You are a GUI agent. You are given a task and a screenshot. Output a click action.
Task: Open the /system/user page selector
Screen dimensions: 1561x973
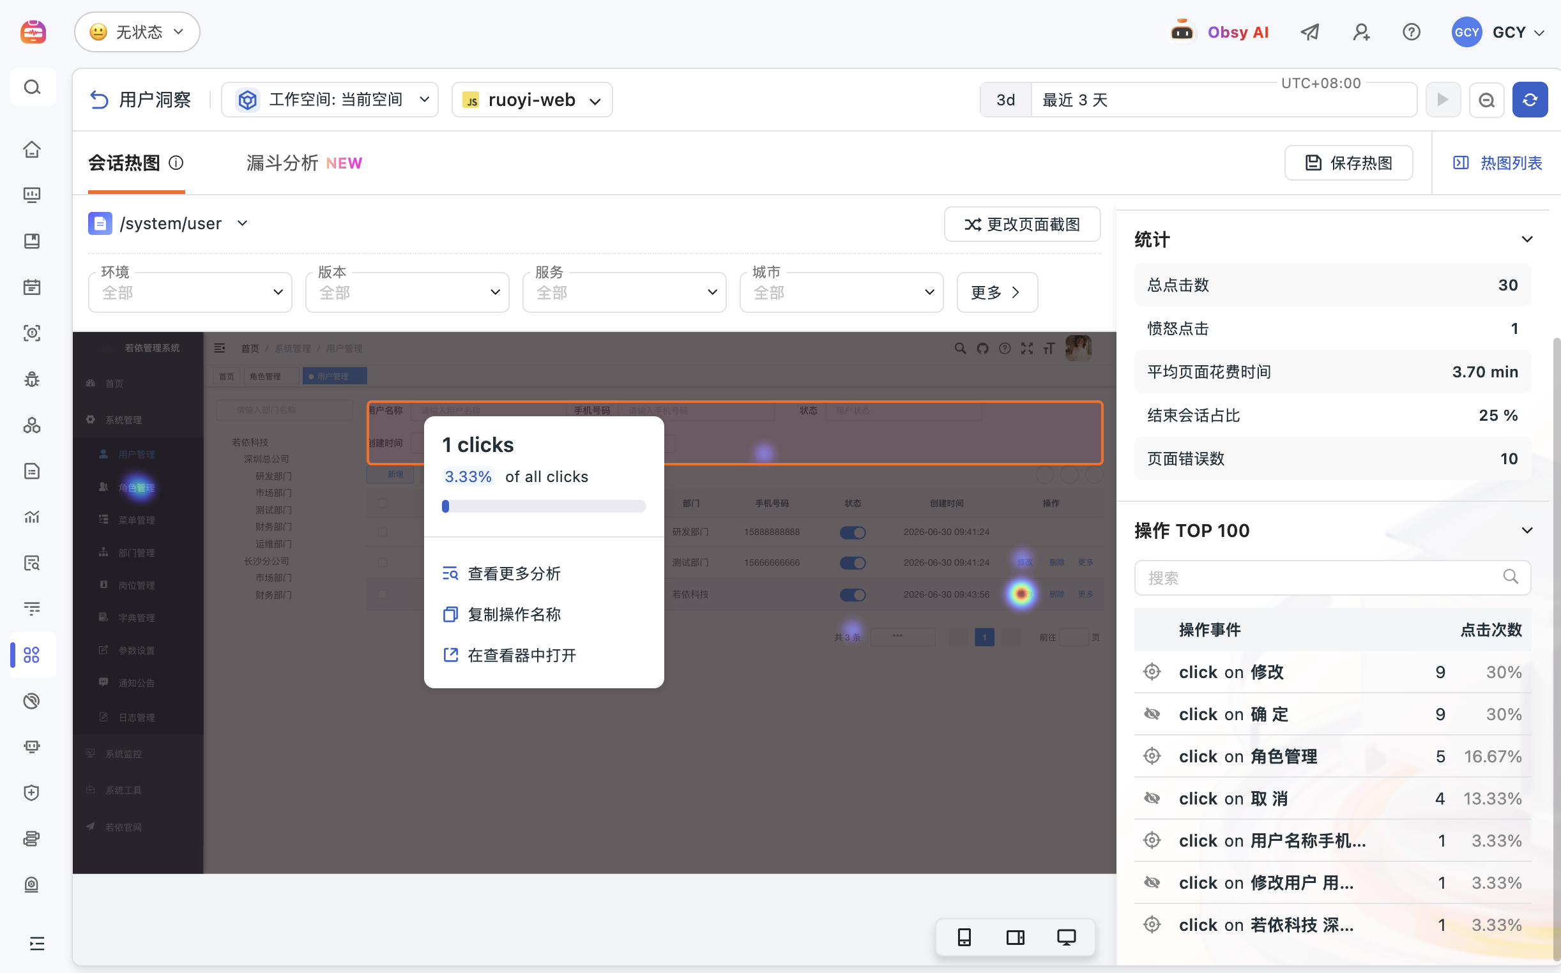click(169, 223)
